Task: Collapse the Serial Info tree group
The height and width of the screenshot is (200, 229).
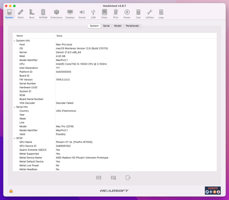Action: click(x=14, y=107)
